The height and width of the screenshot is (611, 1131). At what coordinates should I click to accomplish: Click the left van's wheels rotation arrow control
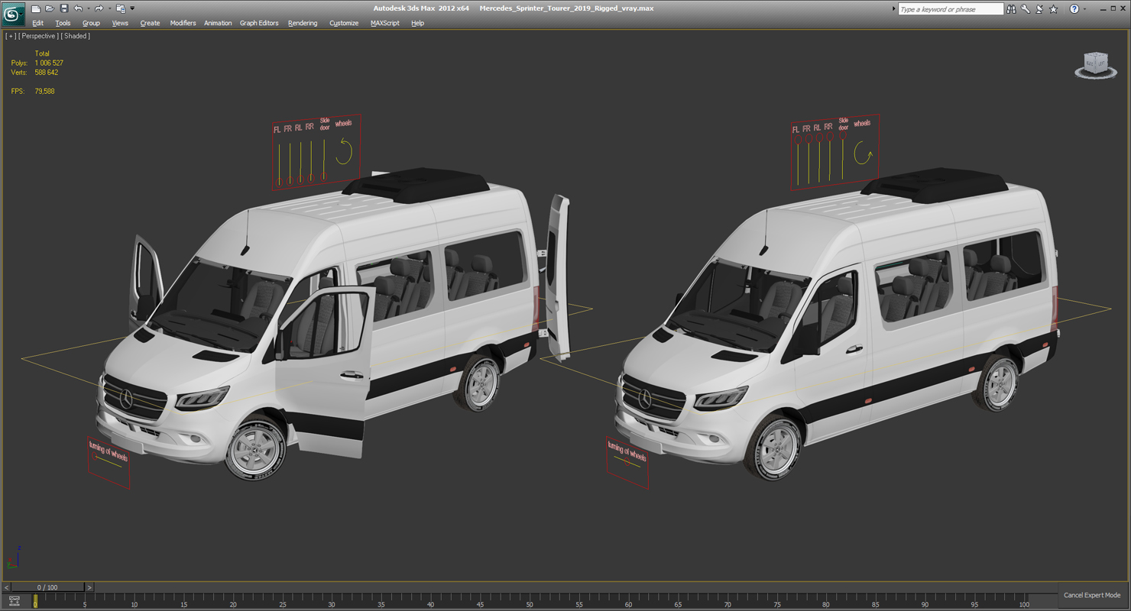pyautogui.click(x=344, y=150)
